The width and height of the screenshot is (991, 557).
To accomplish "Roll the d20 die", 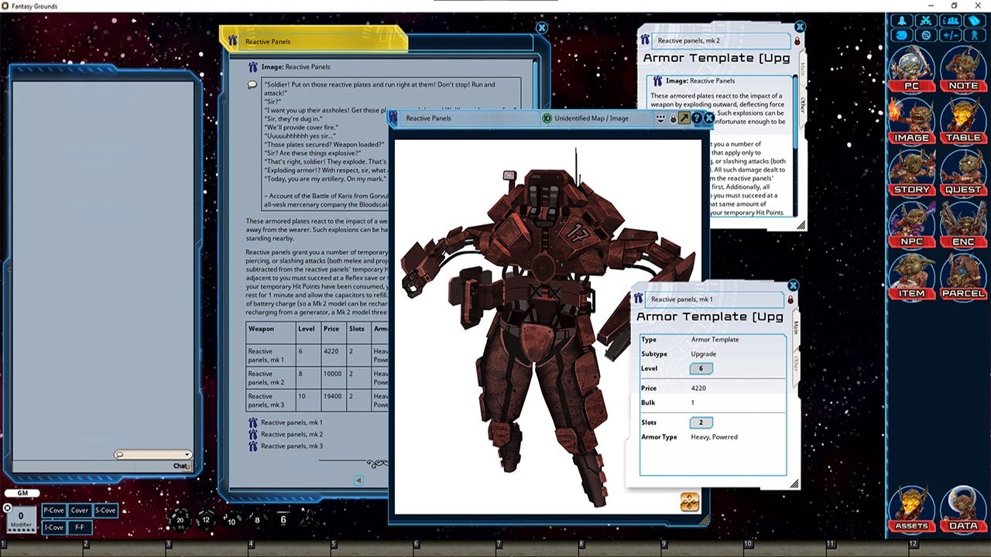I will pyautogui.click(x=180, y=520).
